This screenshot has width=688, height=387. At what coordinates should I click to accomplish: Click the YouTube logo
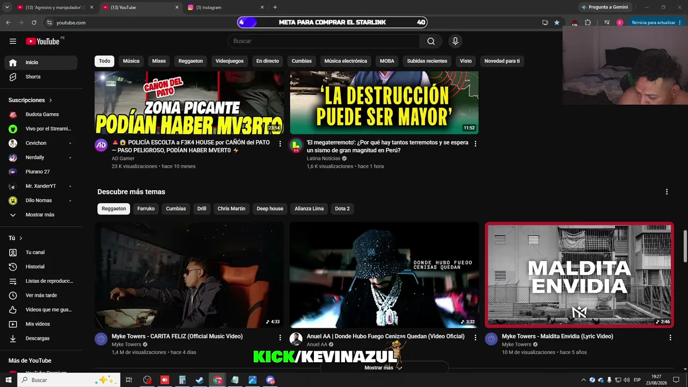pos(42,41)
